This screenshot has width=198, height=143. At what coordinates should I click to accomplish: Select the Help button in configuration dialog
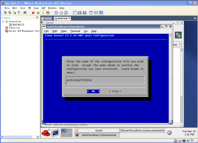(x=115, y=91)
